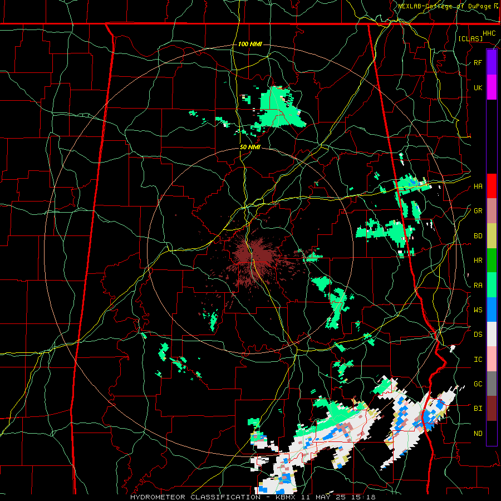Click the gray GC legend swatch
Viewport: 501px width, 501px height.
point(492,384)
